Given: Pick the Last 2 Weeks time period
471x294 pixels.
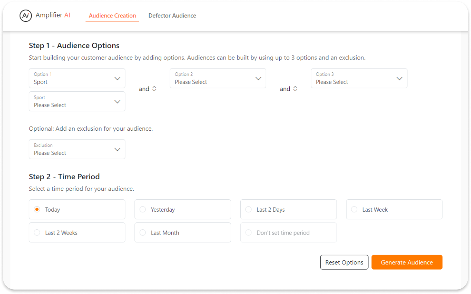Looking at the screenshot, I should (x=77, y=233).
